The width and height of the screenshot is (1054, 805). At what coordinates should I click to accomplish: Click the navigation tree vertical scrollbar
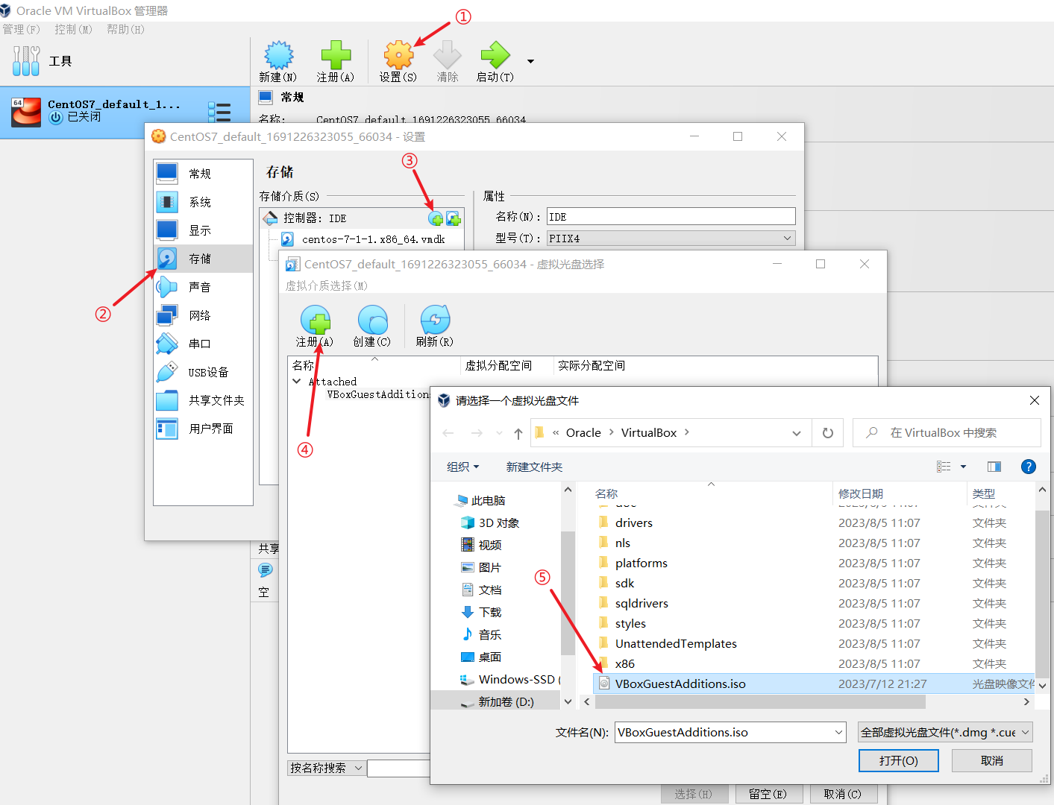(568, 593)
